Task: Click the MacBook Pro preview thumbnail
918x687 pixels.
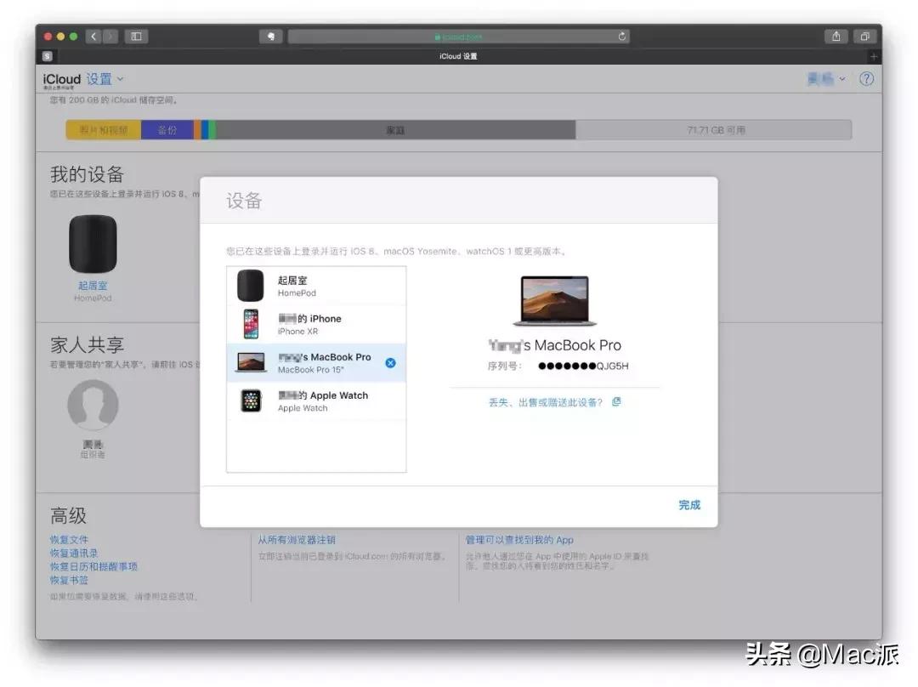Action: [x=555, y=299]
